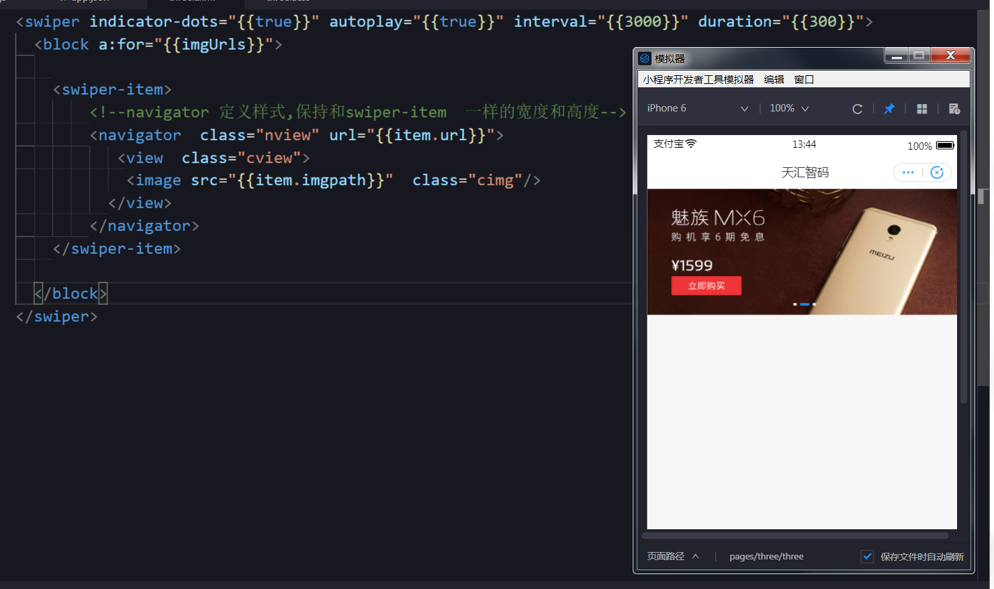Open the 编辑 menu in simulator
The height and width of the screenshot is (589, 994).
(x=774, y=79)
